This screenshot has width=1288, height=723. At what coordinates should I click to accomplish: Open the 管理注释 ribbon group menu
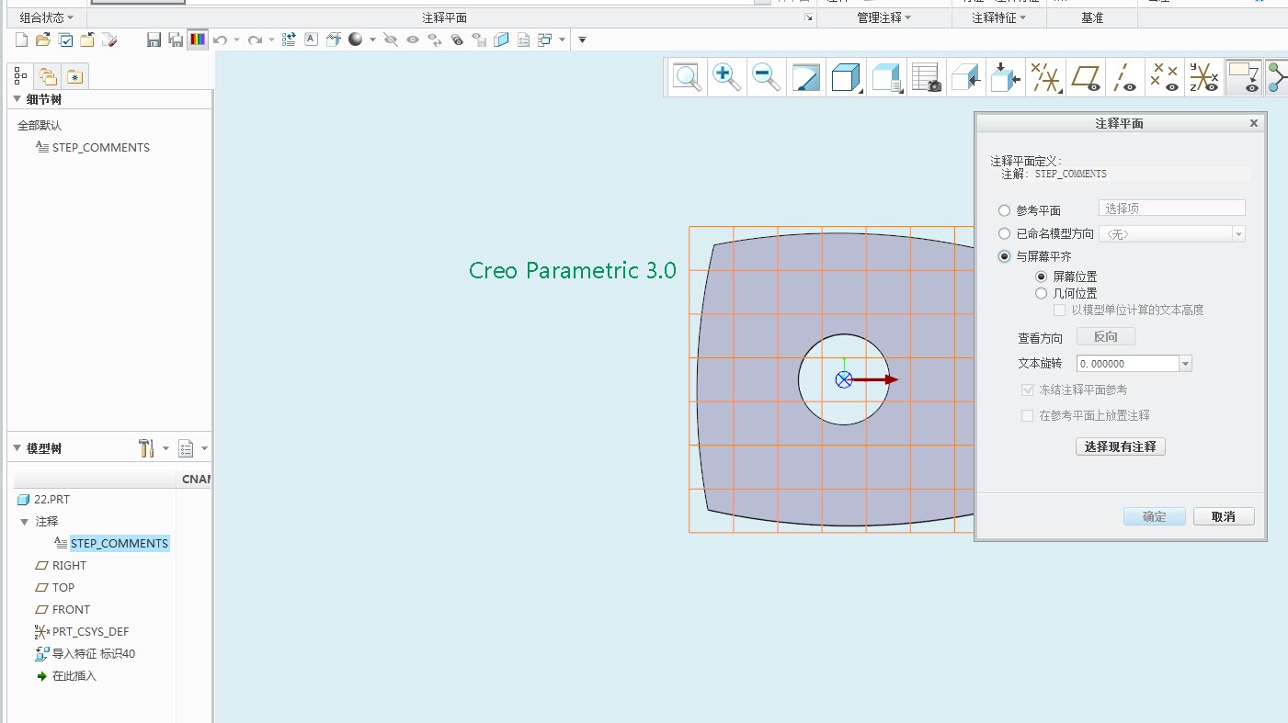(x=883, y=17)
